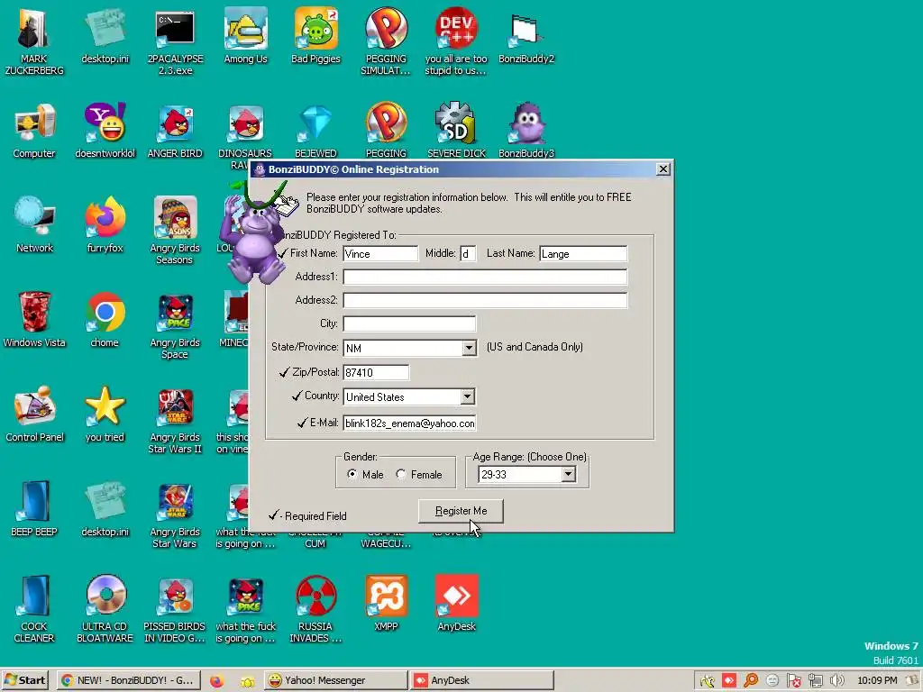Click the banana icon in the system tray
Viewport: 923px width, 692px height.
pos(707,681)
